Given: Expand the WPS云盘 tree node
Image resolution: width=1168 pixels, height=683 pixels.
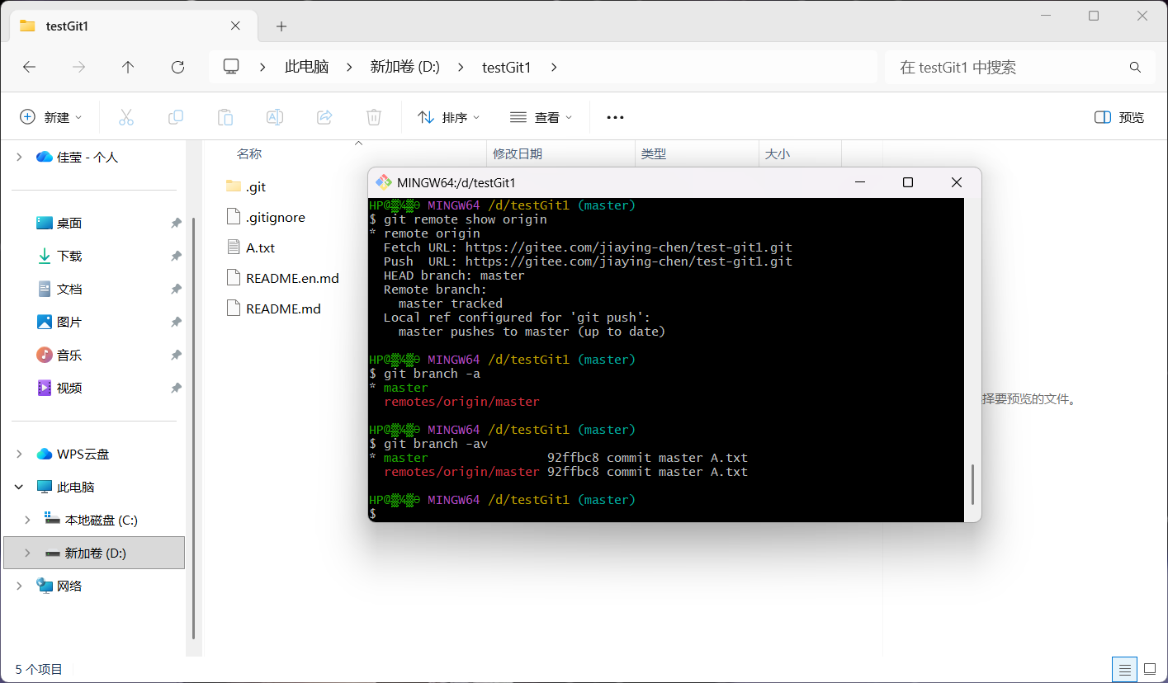Looking at the screenshot, I should (19, 454).
